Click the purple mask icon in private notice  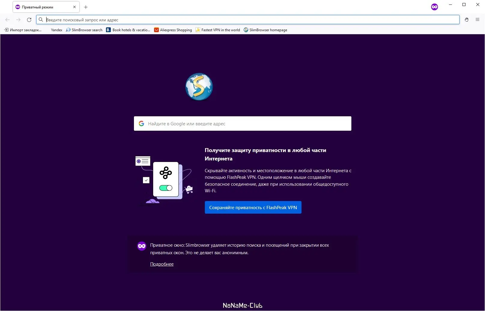142,246
